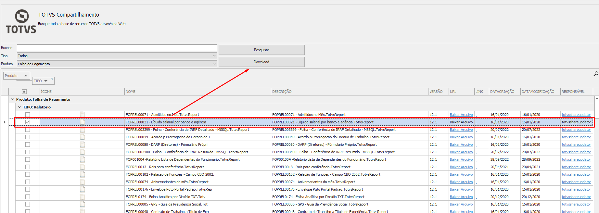The image size is (599, 213).
Task: Sort by the DESCRIÇÃO column header
Action: 350,92
